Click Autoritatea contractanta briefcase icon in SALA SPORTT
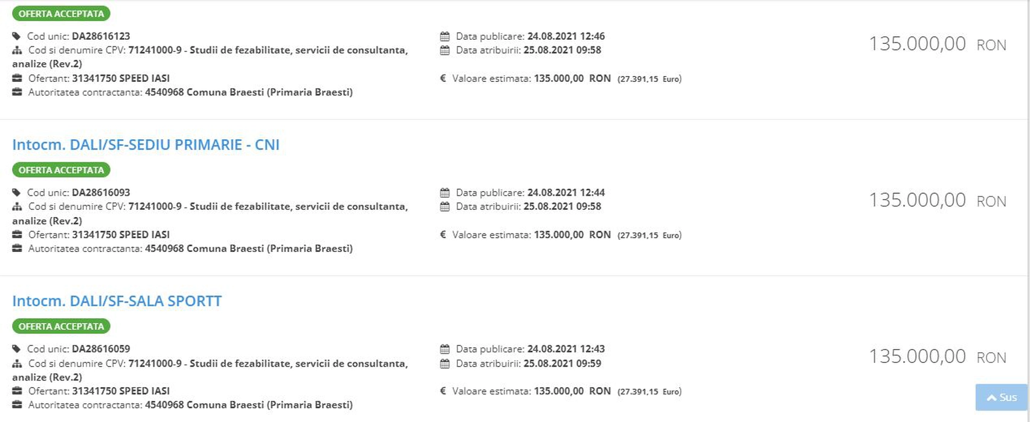This screenshot has height=422, width=1030. (x=17, y=405)
